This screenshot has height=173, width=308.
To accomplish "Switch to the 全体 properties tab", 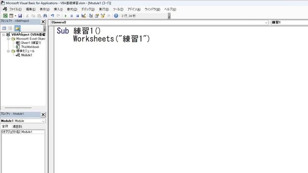I will [x=5, y=126].
